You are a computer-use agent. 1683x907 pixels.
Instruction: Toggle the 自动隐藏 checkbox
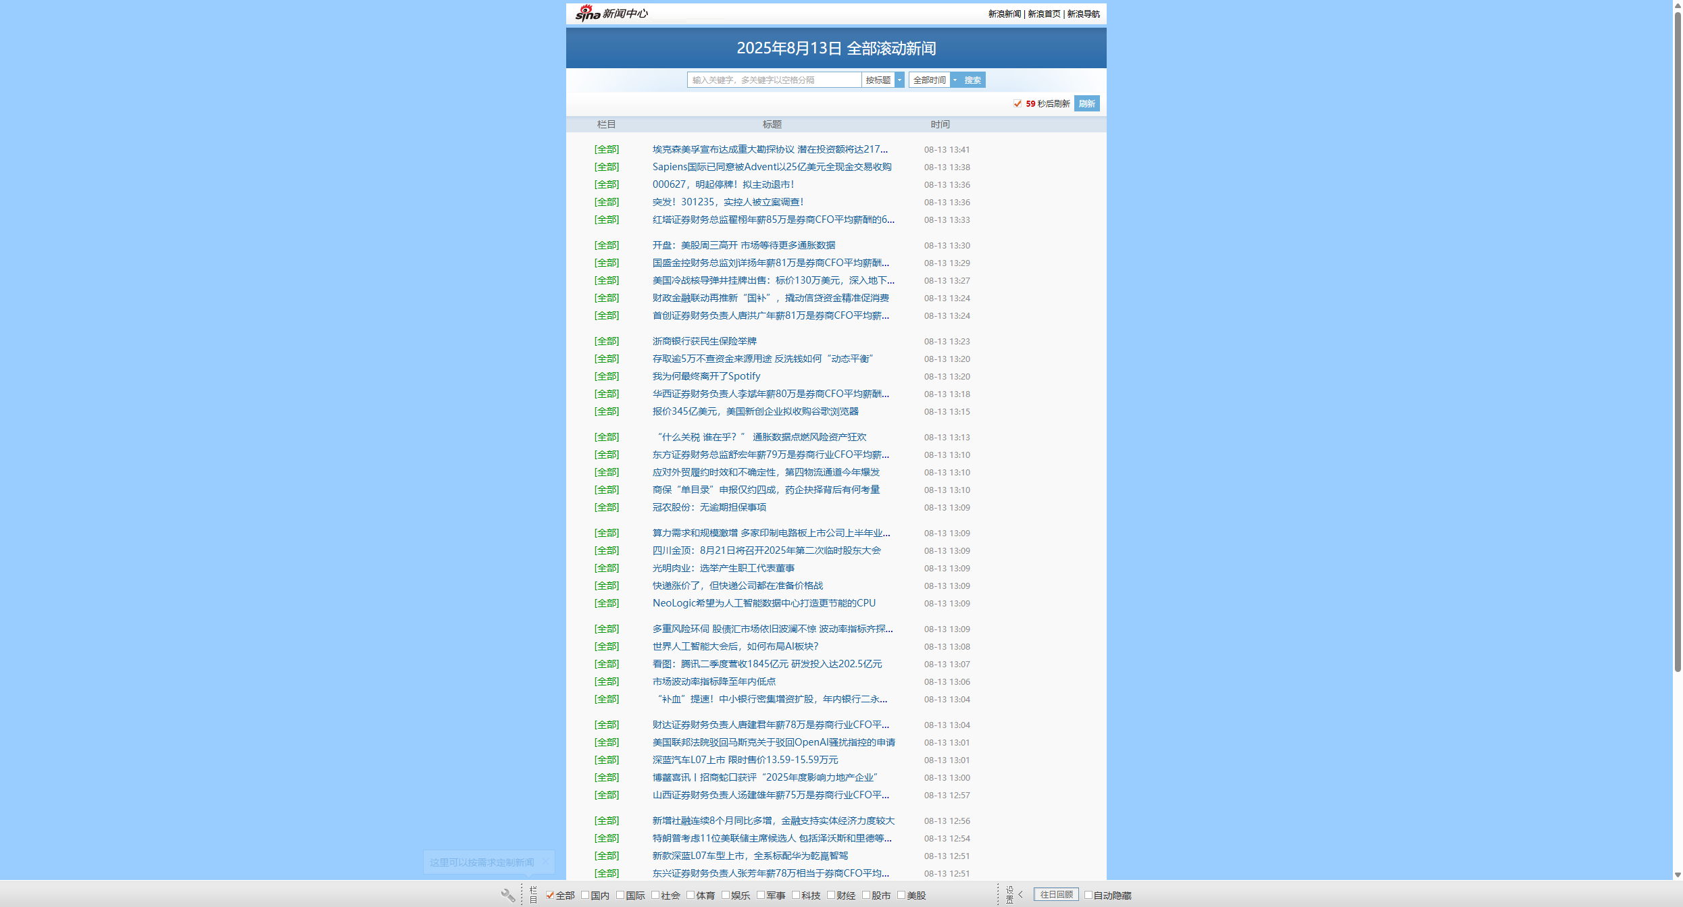click(x=1088, y=895)
